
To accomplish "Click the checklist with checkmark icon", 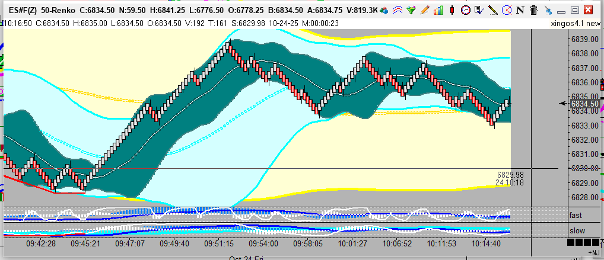I will [479, 10].
